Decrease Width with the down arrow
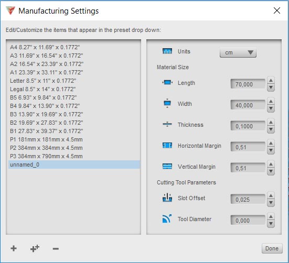This screenshot has width=289, height=263. click(271, 108)
